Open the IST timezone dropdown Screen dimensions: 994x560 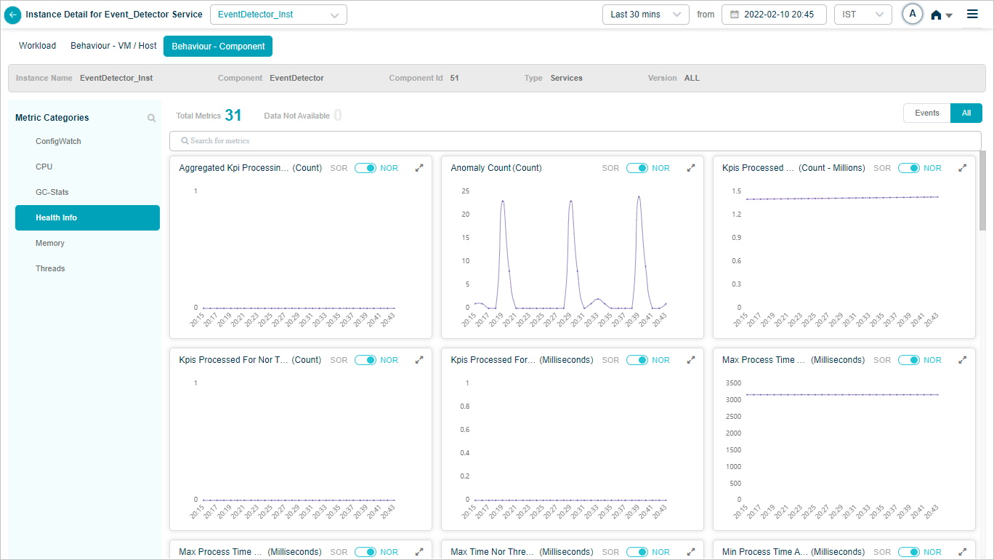[862, 15]
